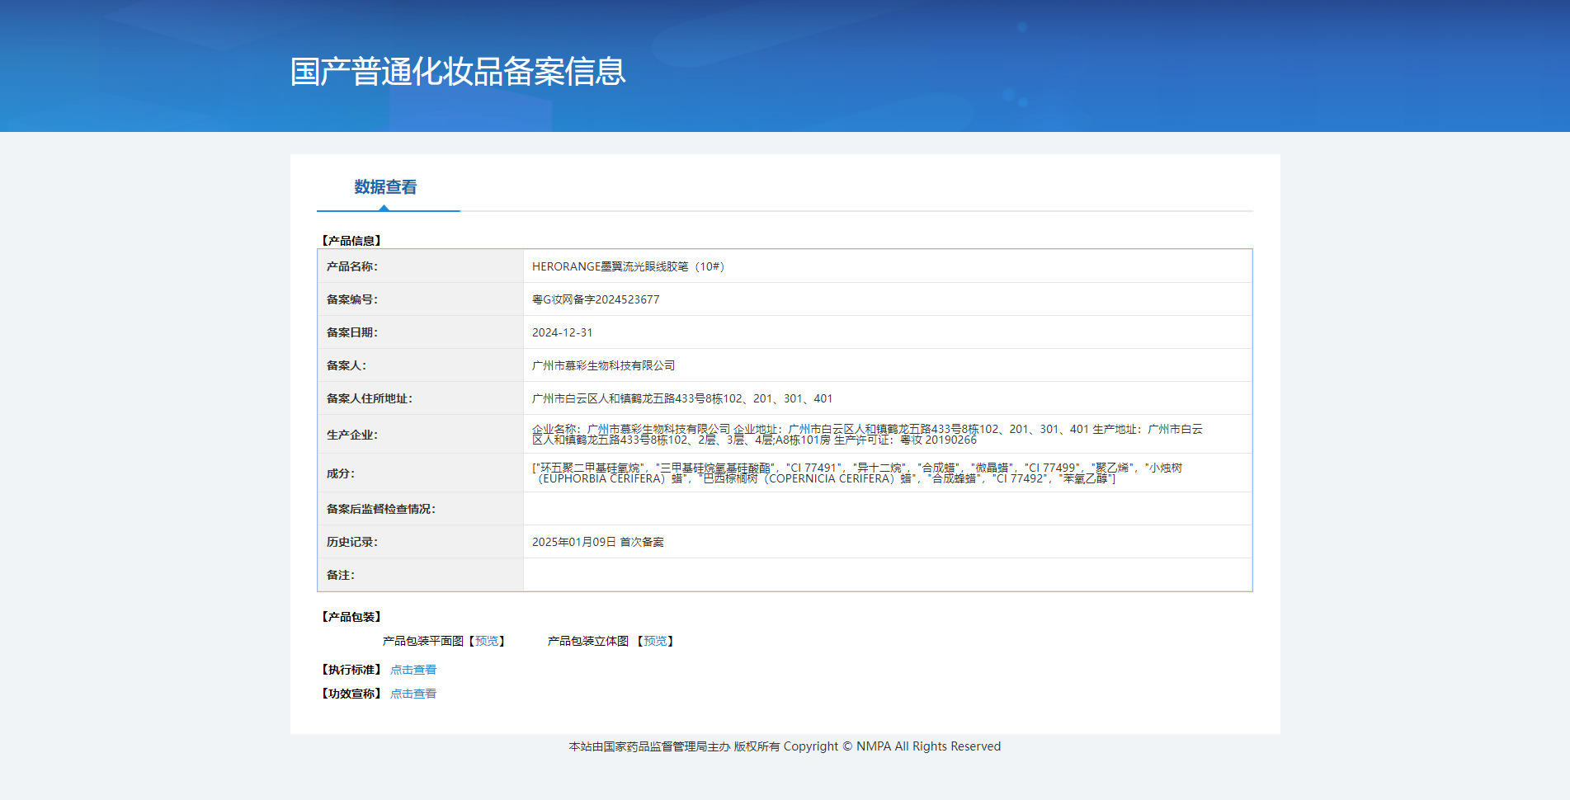The image size is (1570, 800).
Task: Click the 【产品包装】 section heading
Action: [x=351, y=617]
